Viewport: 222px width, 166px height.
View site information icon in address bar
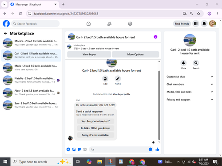coord(30,14)
